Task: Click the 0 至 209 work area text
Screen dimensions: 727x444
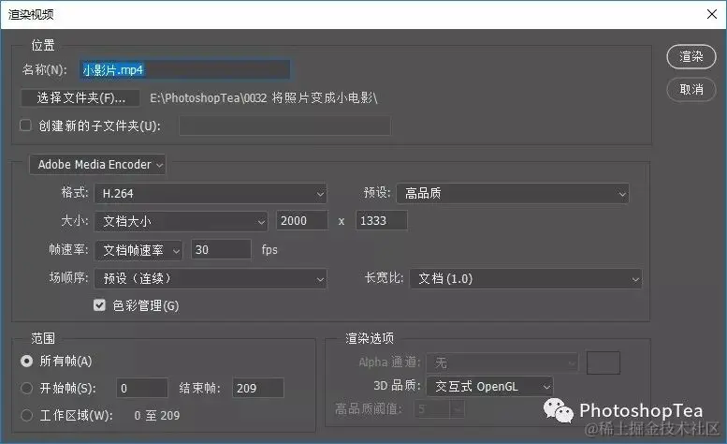Action: click(x=156, y=416)
